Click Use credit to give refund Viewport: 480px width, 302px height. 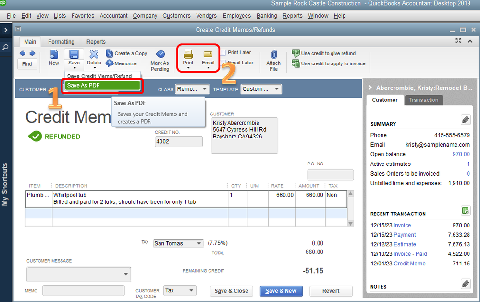tap(324, 53)
